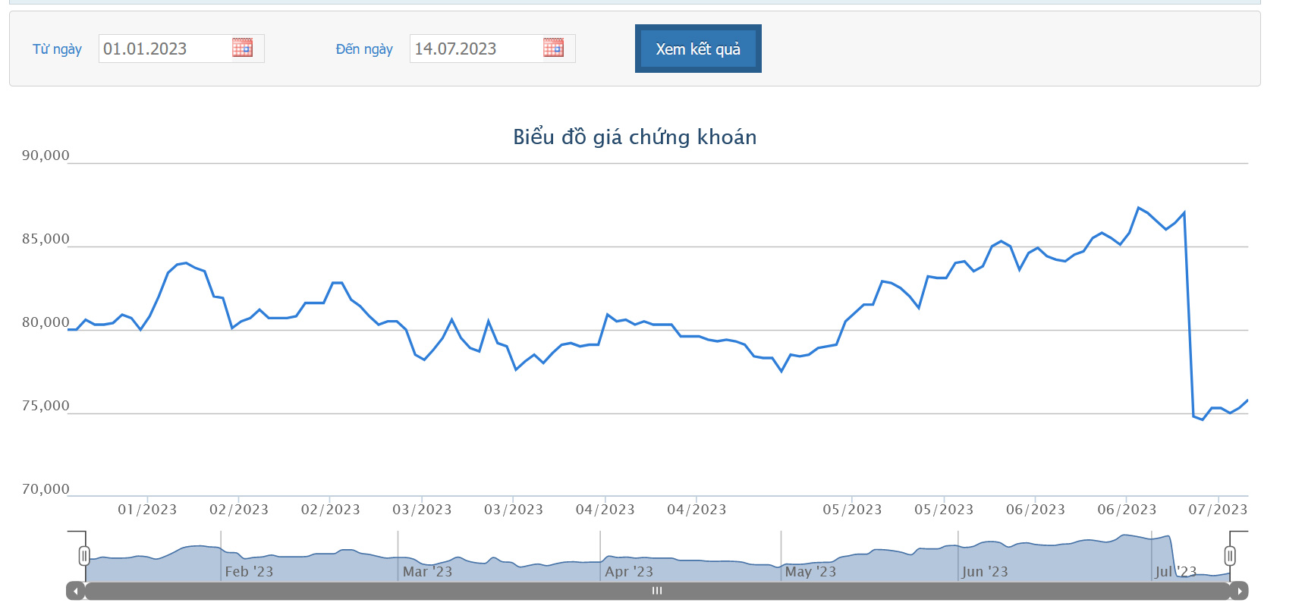Grab the right range handle of navigator
The height and width of the screenshot is (606, 1305).
coord(1230,556)
